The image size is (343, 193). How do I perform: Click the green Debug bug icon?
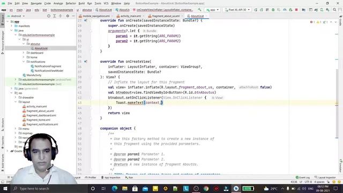273,10
